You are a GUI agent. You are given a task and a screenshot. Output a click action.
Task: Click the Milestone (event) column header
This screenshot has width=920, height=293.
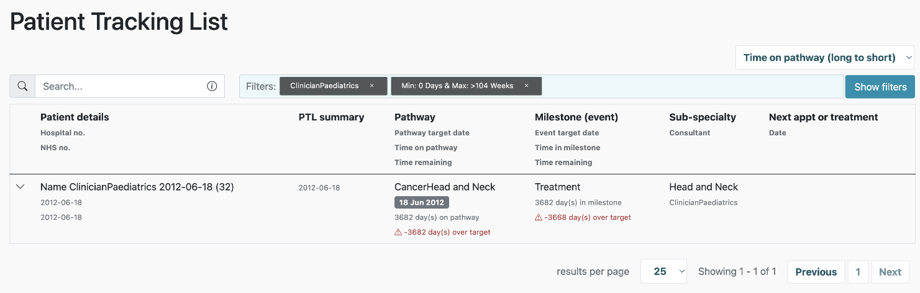[x=576, y=117]
